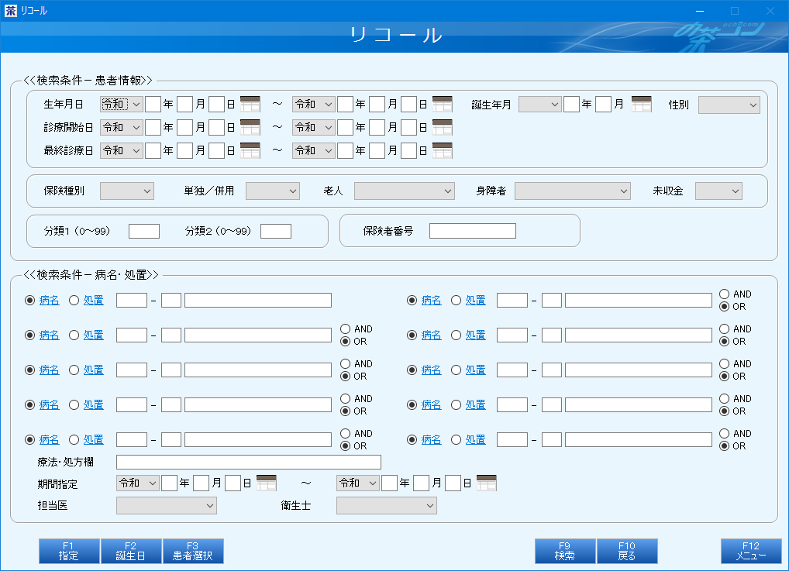Screen dimensions: 789x571
Task: Select OR for last right condition row
Action: (724, 445)
